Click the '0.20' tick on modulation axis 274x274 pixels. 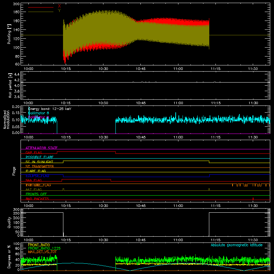[x=16, y=107]
